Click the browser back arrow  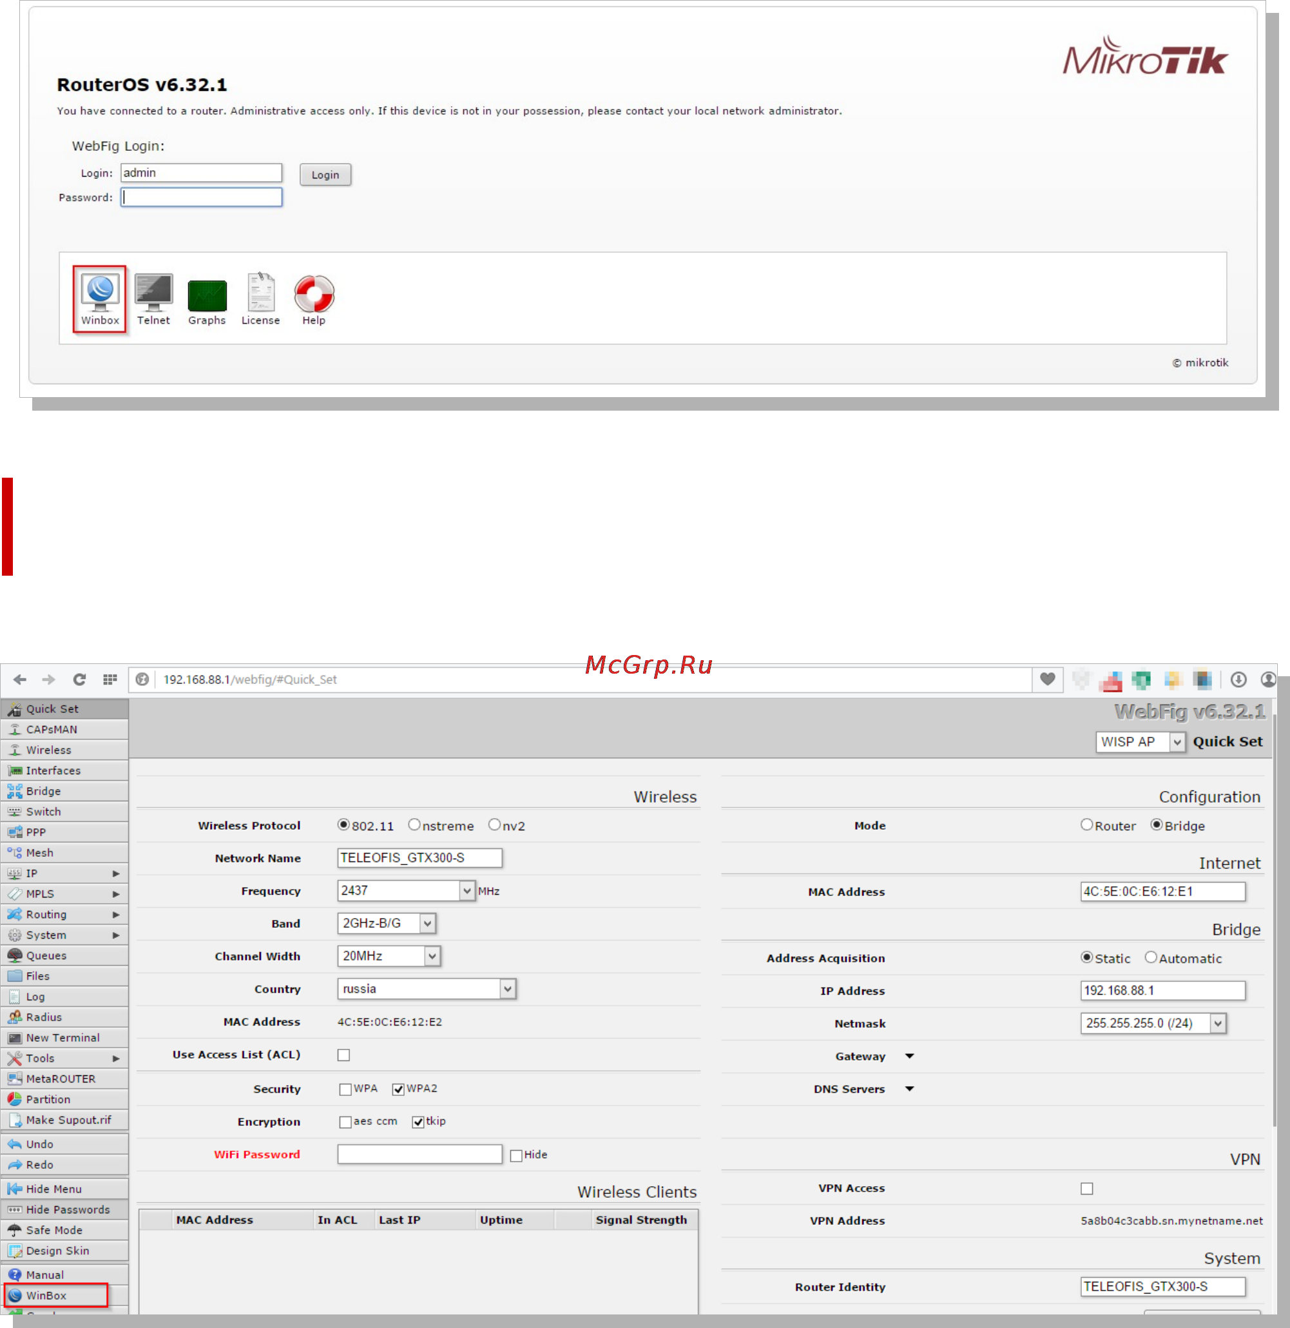point(19,679)
